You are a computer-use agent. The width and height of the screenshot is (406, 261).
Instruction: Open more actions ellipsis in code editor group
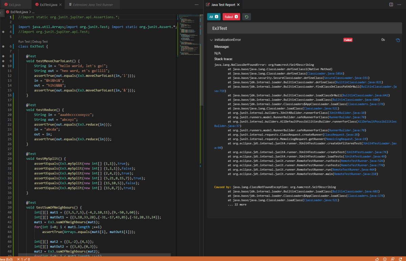pos(197,5)
